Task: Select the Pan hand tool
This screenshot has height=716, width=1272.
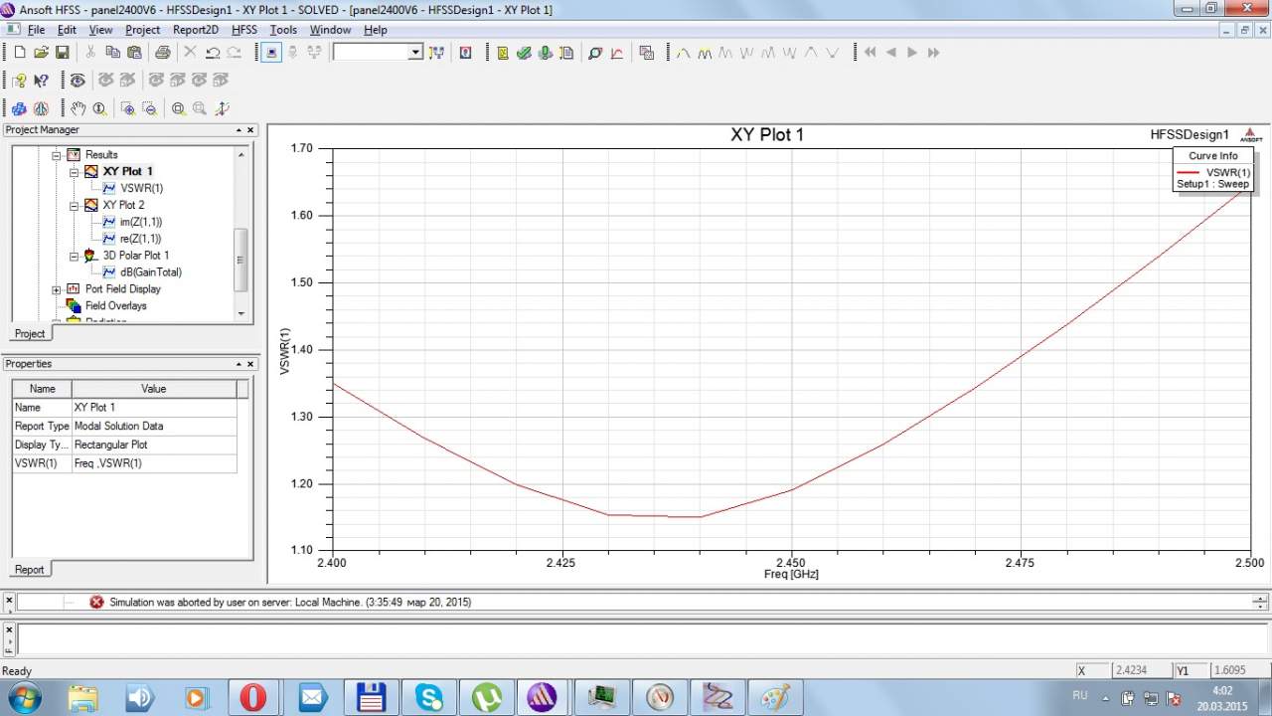Action: [x=79, y=108]
